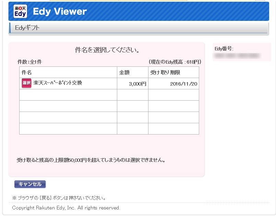This screenshot has height=217, width=276.
Task: Click the Edyギフト section heading
Action: tap(27, 28)
